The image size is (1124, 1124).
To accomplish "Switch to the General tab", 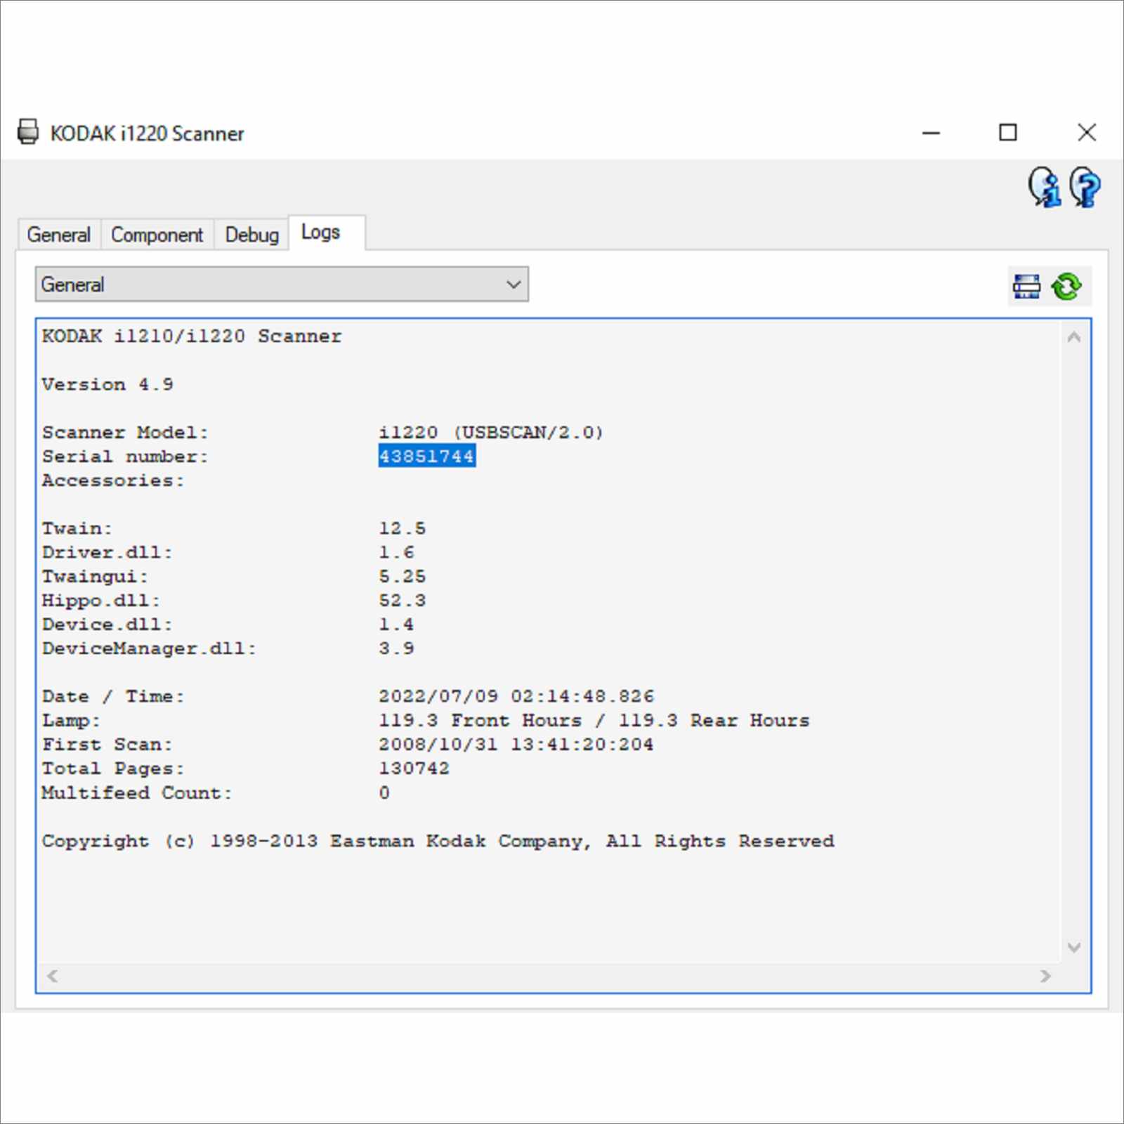I will pos(59,235).
